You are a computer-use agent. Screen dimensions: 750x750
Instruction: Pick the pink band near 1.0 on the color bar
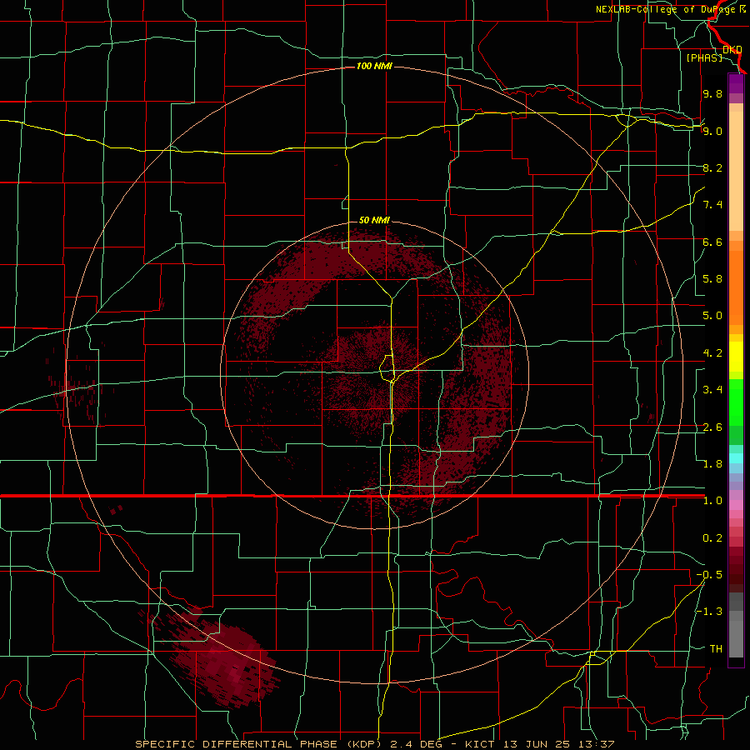click(x=736, y=505)
